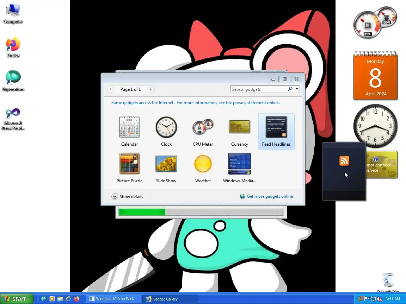This screenshot has width=406, height=304.
Task: Go to the next gadget page
Action: click(150, 89)
